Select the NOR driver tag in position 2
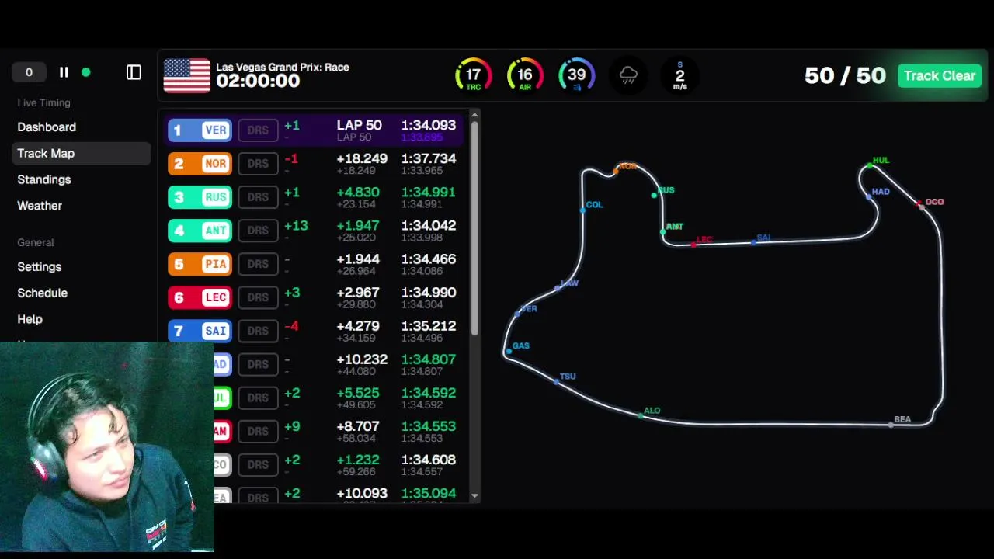 200,164
